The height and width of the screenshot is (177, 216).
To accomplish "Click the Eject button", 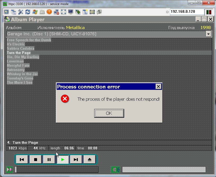I will [89, 159].
